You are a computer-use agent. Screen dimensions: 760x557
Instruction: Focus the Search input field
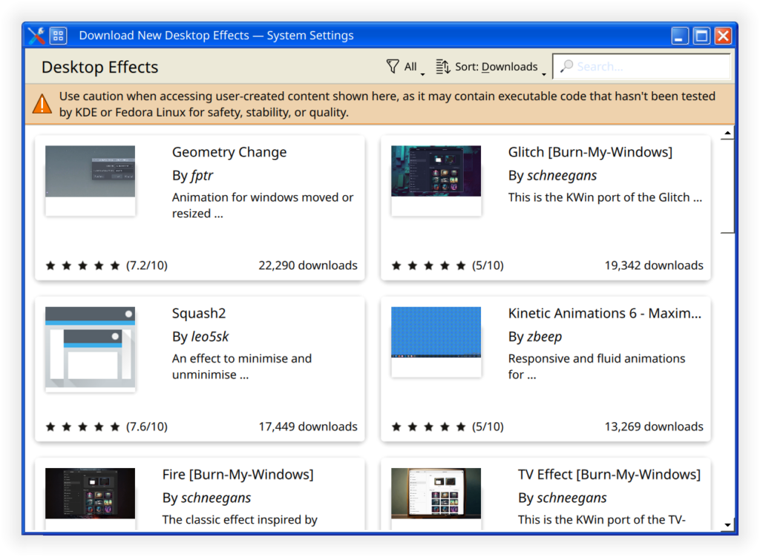click(641, 66)
